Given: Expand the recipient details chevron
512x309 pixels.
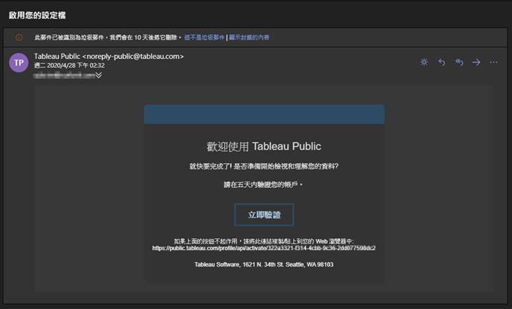Looking at the screenshot, I should [99, 75].
